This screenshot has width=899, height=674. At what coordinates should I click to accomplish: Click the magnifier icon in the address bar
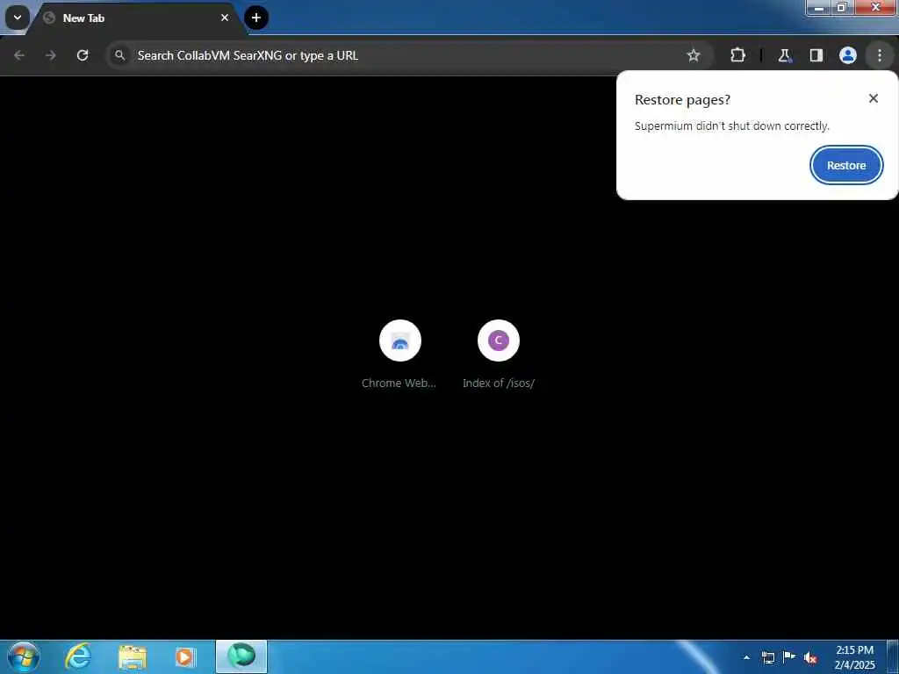click(x=119, y=55)
